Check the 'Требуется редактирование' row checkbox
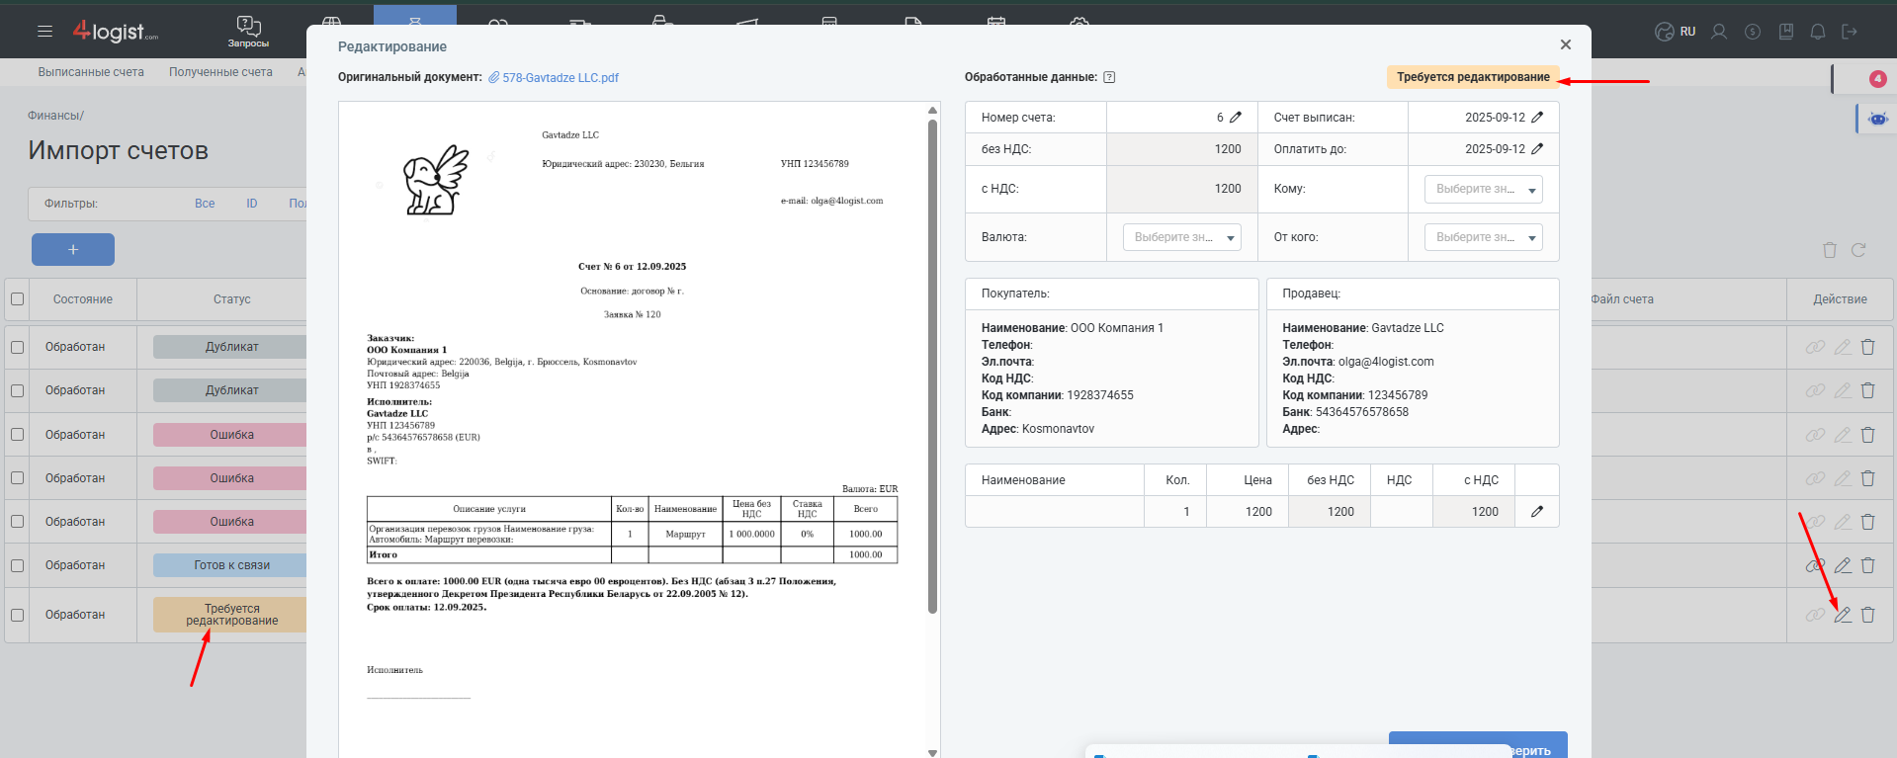Screen dimensions: 1897x758 point(17,615)
